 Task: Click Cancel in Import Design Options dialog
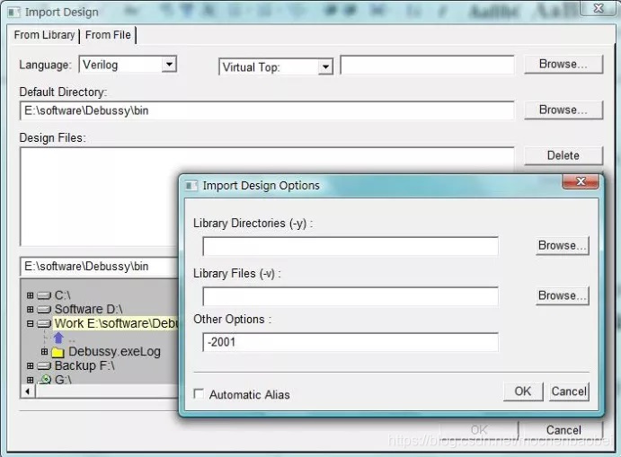click(x=569, y=391)
